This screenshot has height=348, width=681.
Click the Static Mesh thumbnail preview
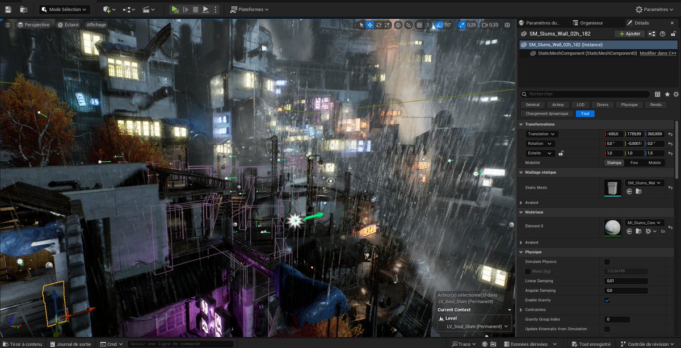[613, 187]
